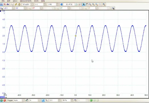This screenshot has height=104, width=149.
Task: Open the File menu
Action: pyautogui.click(x=3, y=1)
